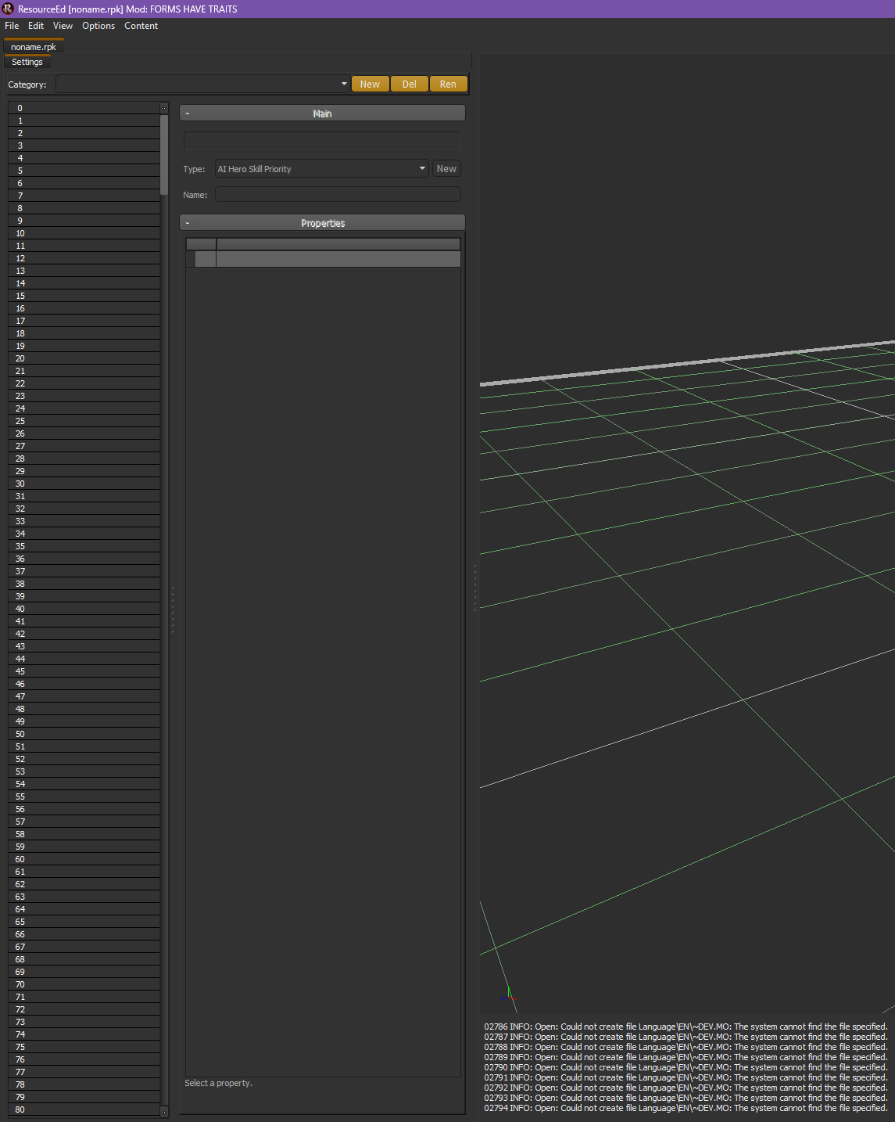Open the Edit menu
Image resolution: width=895 pixels, height=1122 pixels.
pyautogui.click(x=35, y=26)
